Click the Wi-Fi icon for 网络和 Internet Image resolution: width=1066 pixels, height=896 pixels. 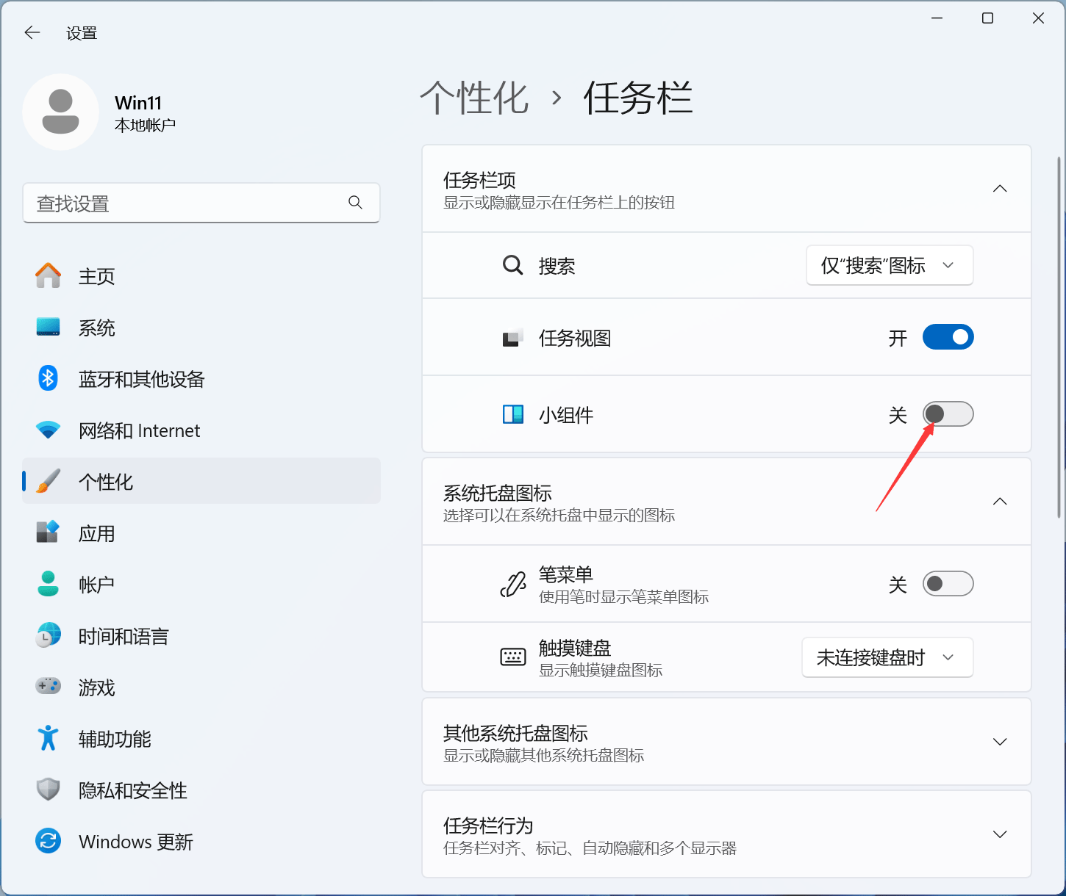tap(49, 430)
